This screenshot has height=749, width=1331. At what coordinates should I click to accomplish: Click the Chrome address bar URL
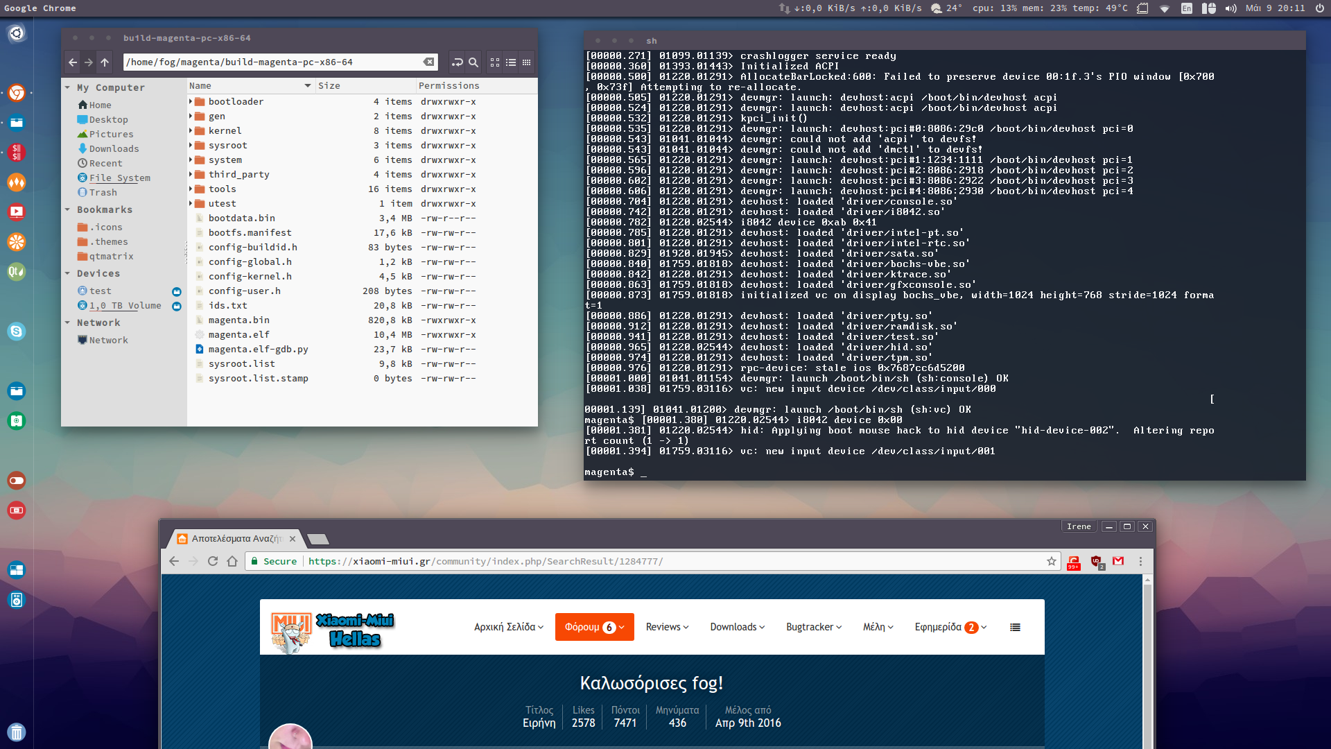coord(485,561)
